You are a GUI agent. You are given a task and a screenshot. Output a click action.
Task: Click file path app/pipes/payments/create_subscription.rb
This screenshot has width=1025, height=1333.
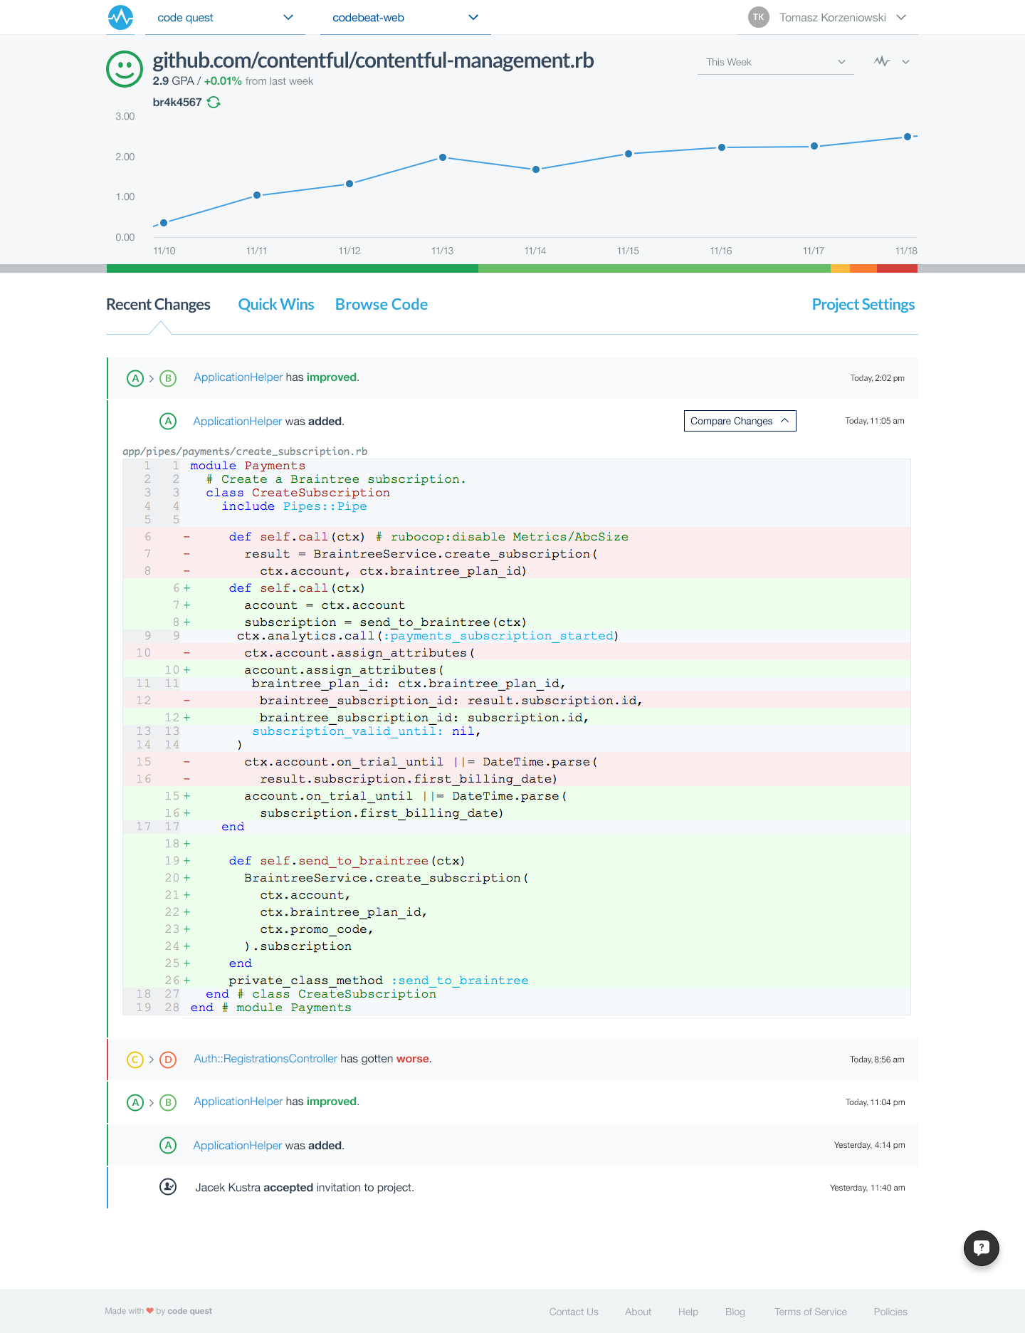(245, 451)
